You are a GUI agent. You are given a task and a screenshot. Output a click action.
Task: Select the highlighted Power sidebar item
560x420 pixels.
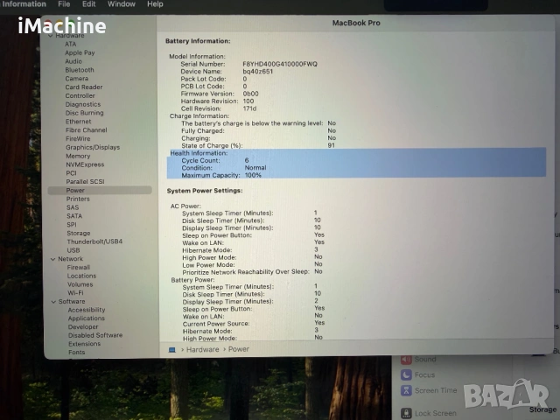click(100, 191)
